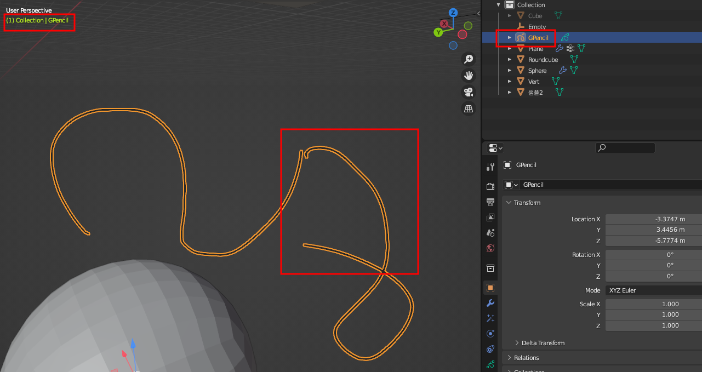Open the Grease Pencil data properties tab
The image size is (702, 372).
point(490,364)
